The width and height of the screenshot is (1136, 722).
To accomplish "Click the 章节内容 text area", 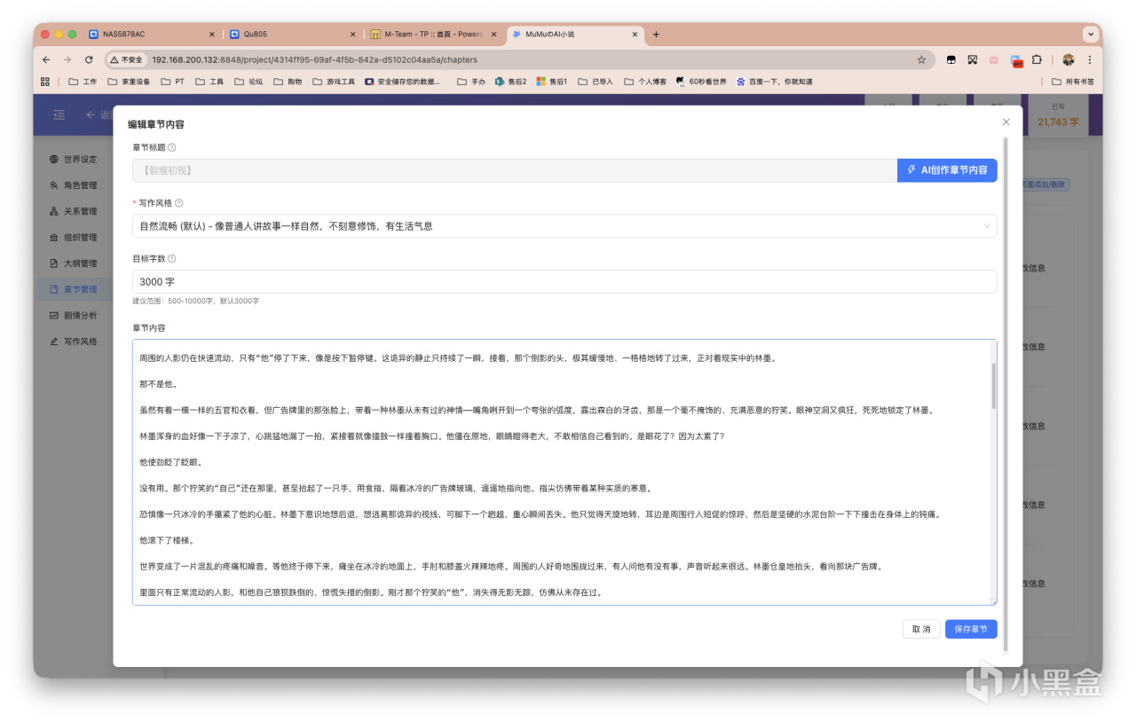I will point(564,472).
